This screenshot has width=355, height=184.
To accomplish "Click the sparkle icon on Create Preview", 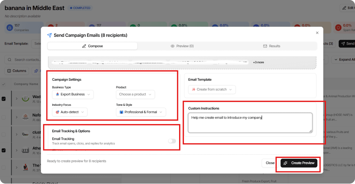I will [285, 163].
